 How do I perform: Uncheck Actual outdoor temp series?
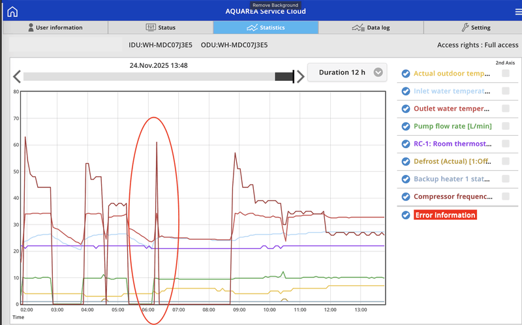(405, 74)
